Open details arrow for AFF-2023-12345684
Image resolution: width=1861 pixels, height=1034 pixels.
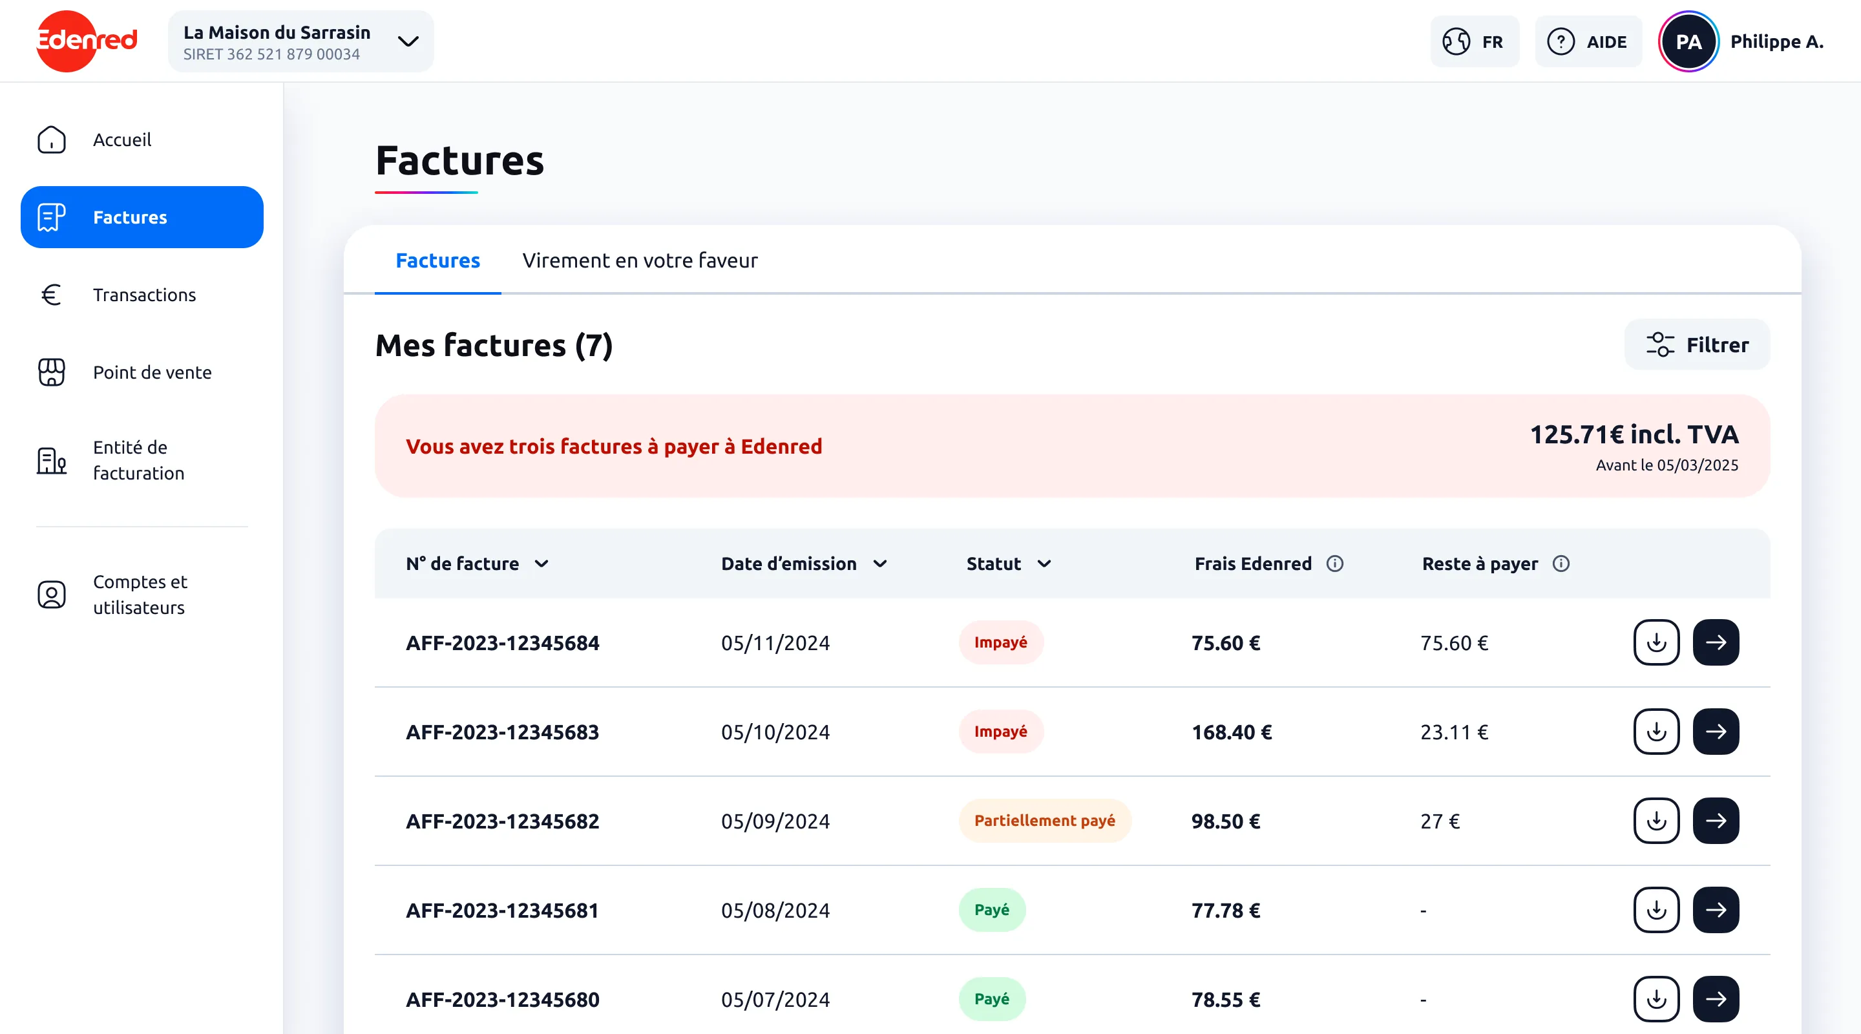point(1716,642)
